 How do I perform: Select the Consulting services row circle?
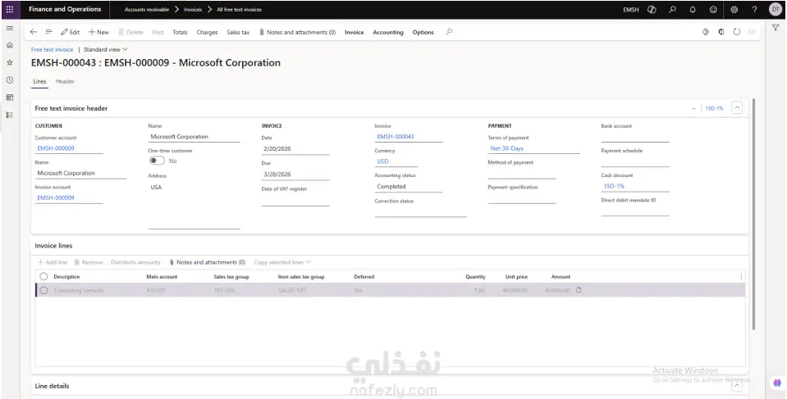coord(43,290)
